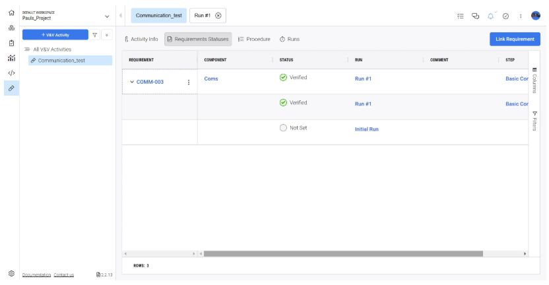
Task: Click the notifications bell icon
Action: pos(491,16)
